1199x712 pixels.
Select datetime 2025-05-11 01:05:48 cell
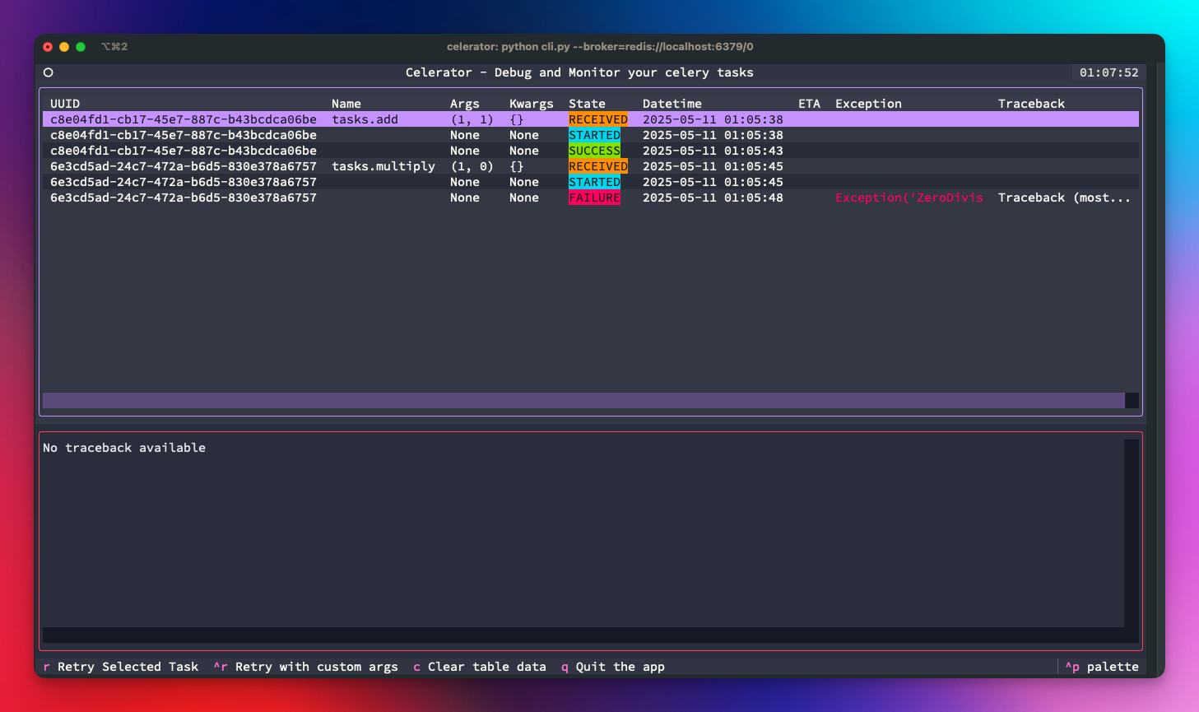point(713,198)
